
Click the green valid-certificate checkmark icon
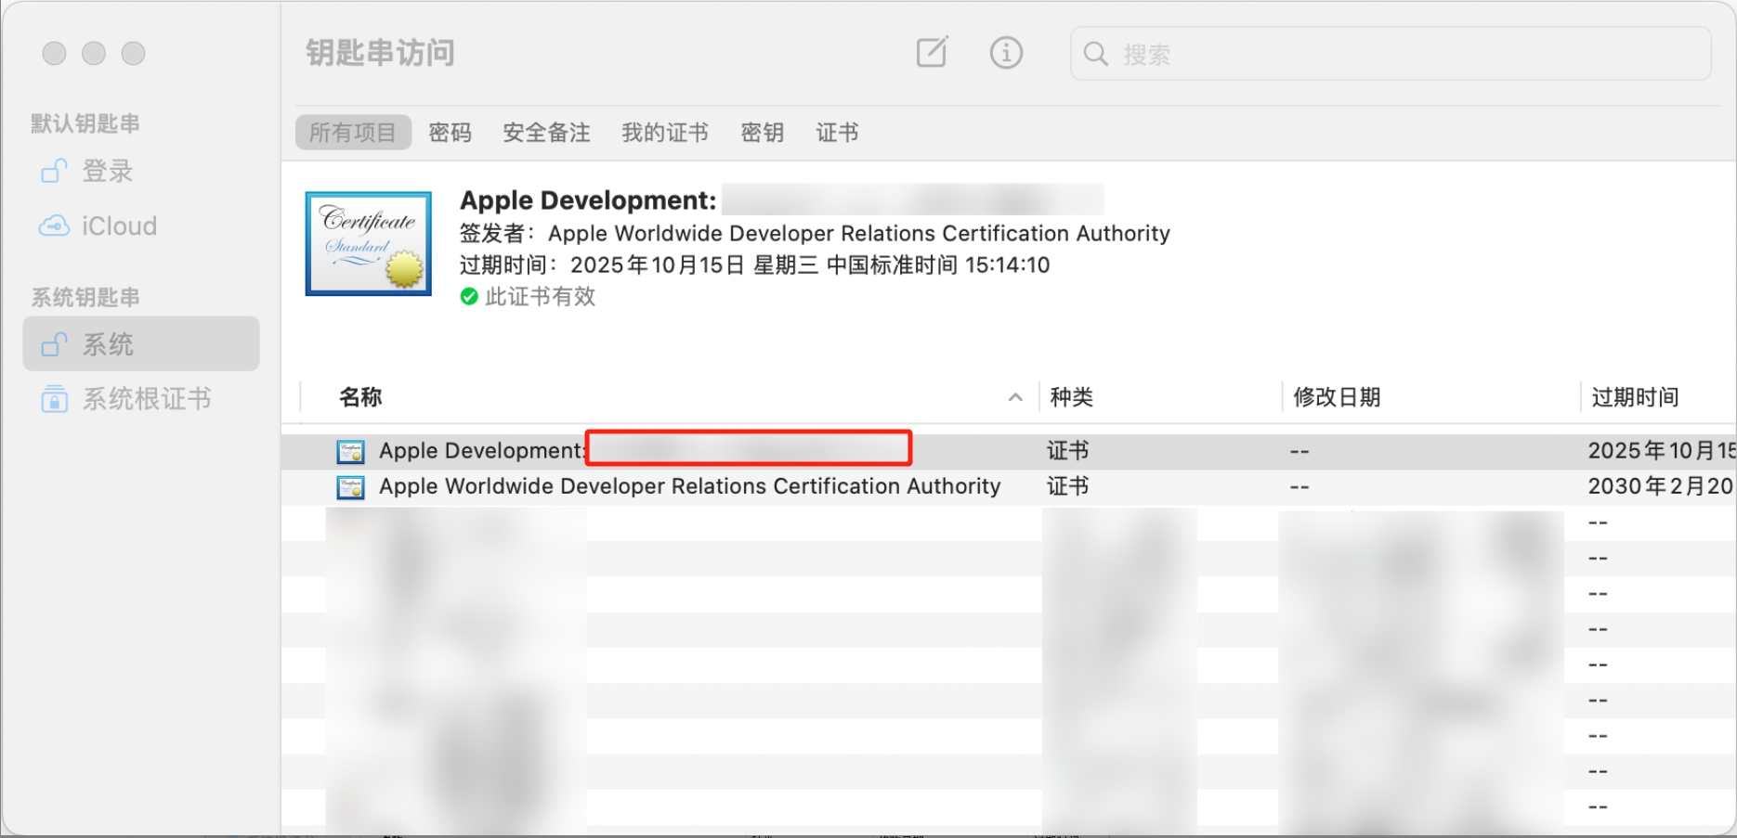click(x=469, y=296)
